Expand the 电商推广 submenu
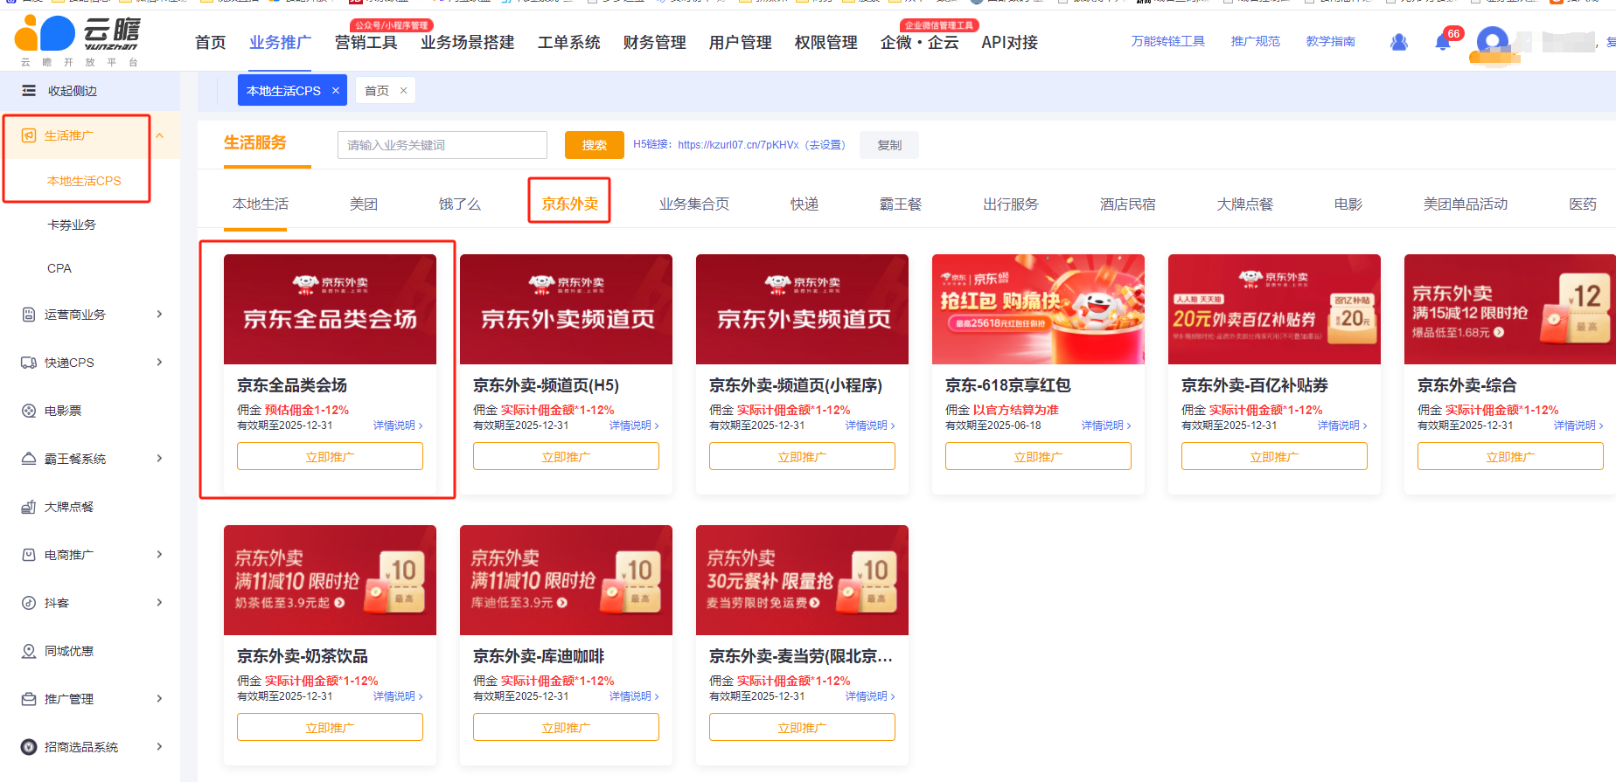Image resolution: width=1616 pixels, height=782 pixels. pyautogui.click(x=159, y=555)
